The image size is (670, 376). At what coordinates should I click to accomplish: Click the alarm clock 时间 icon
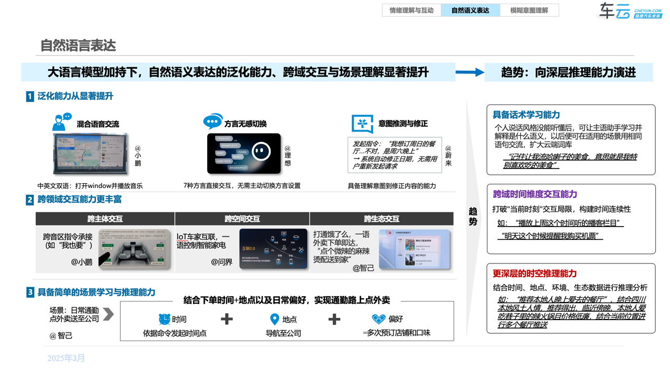tap(165, 319)
